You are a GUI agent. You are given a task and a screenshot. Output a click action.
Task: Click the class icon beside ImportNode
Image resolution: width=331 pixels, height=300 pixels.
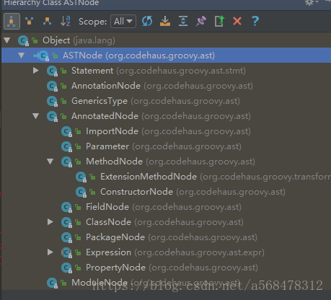coord(66,131)
